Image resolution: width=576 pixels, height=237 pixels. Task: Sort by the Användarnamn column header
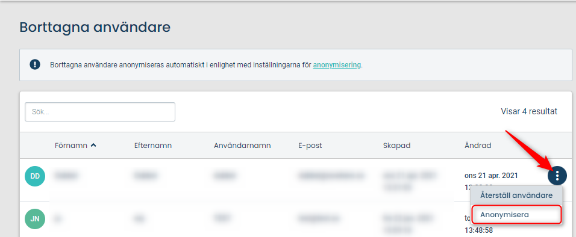click(242, 146)
